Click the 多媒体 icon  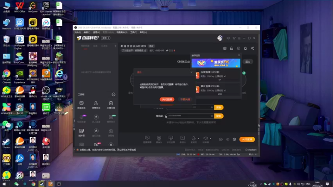(x=182, y=140)
